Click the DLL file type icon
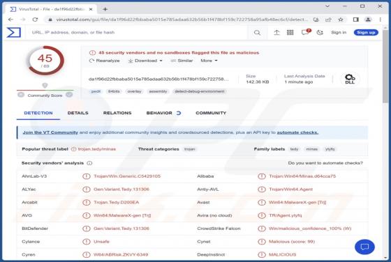Viewport: 391px width, 262px height. click(x=350, y=79)
